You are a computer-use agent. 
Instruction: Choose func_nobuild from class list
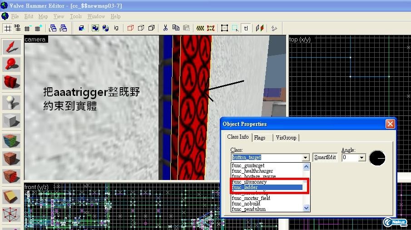click(x=267, y=204)
